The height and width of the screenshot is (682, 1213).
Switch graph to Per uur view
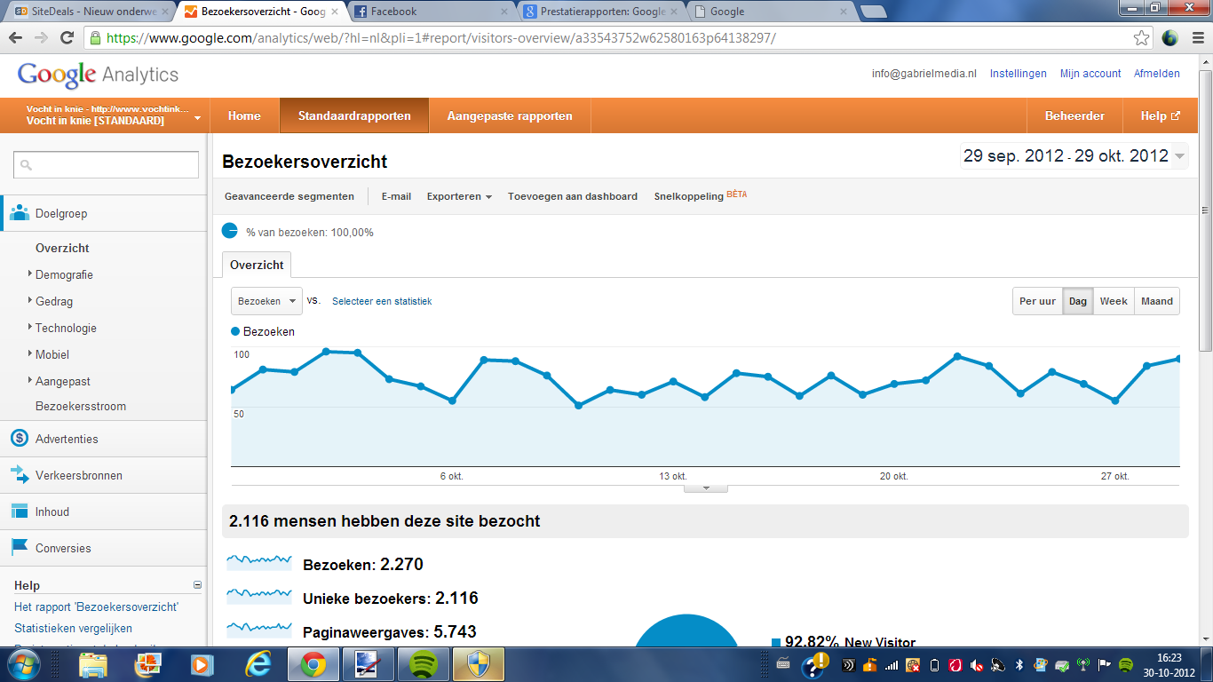click(1037, 301)
